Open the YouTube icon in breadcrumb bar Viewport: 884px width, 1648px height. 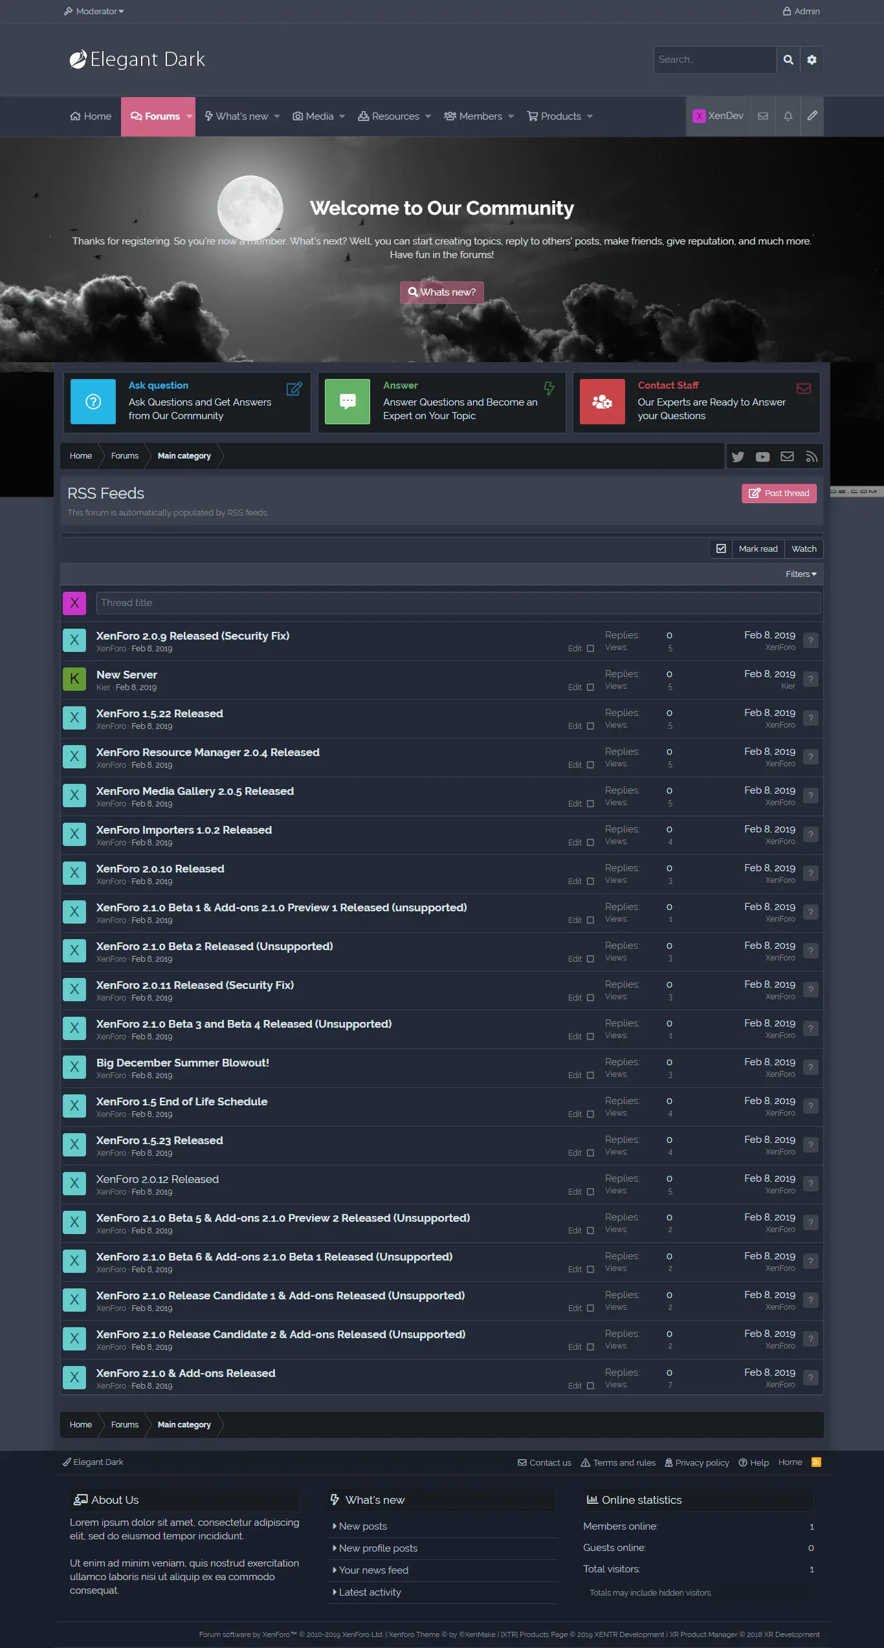coord(762,457)
